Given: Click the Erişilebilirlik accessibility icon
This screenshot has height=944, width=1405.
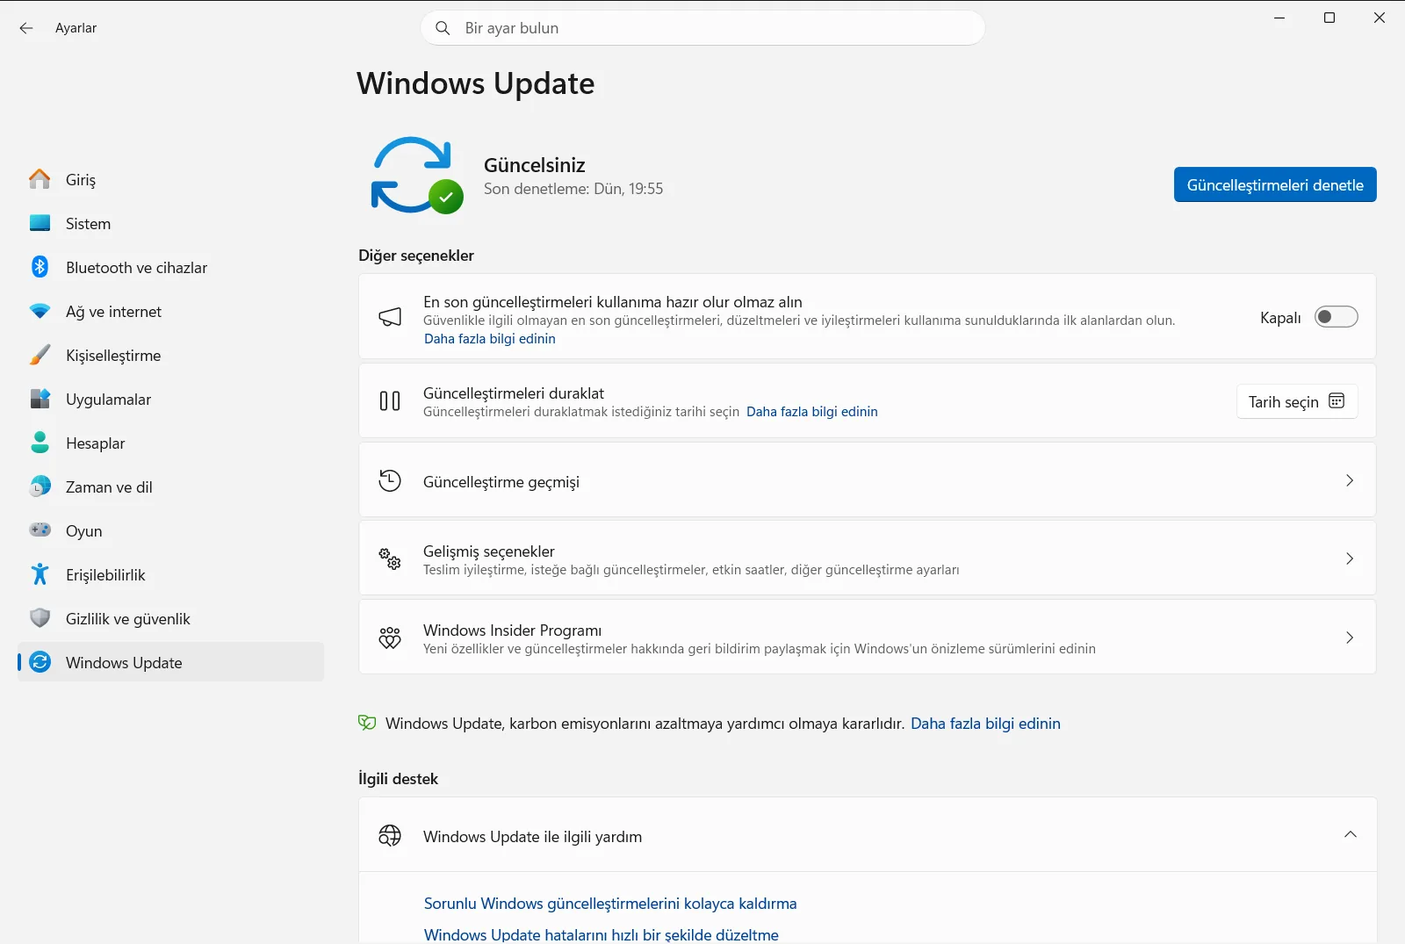Looking at the screenshot, I should (40, 574).
